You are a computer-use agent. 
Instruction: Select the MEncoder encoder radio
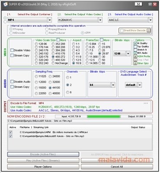pyautogui.click(x=11, y=33)
